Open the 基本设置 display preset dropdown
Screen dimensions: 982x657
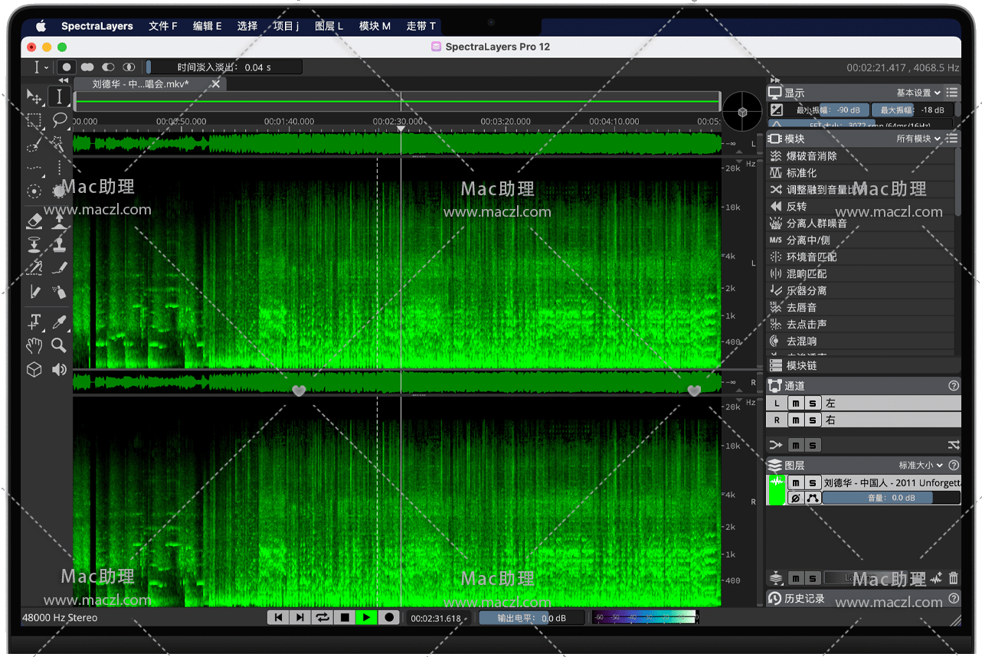(x=918, y=93)
